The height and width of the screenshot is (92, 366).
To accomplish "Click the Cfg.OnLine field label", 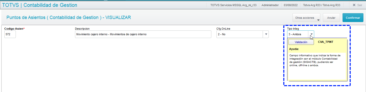I will [x=223, y=29].
